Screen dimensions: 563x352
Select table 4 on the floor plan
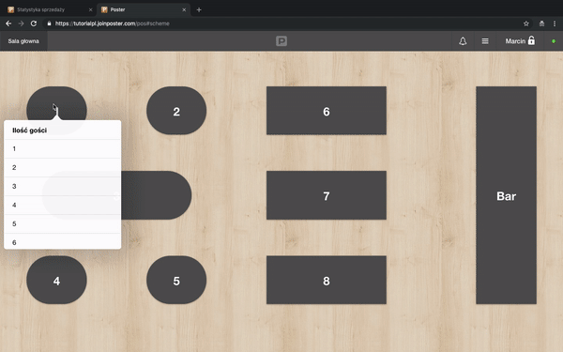click(x=56, y=280)
